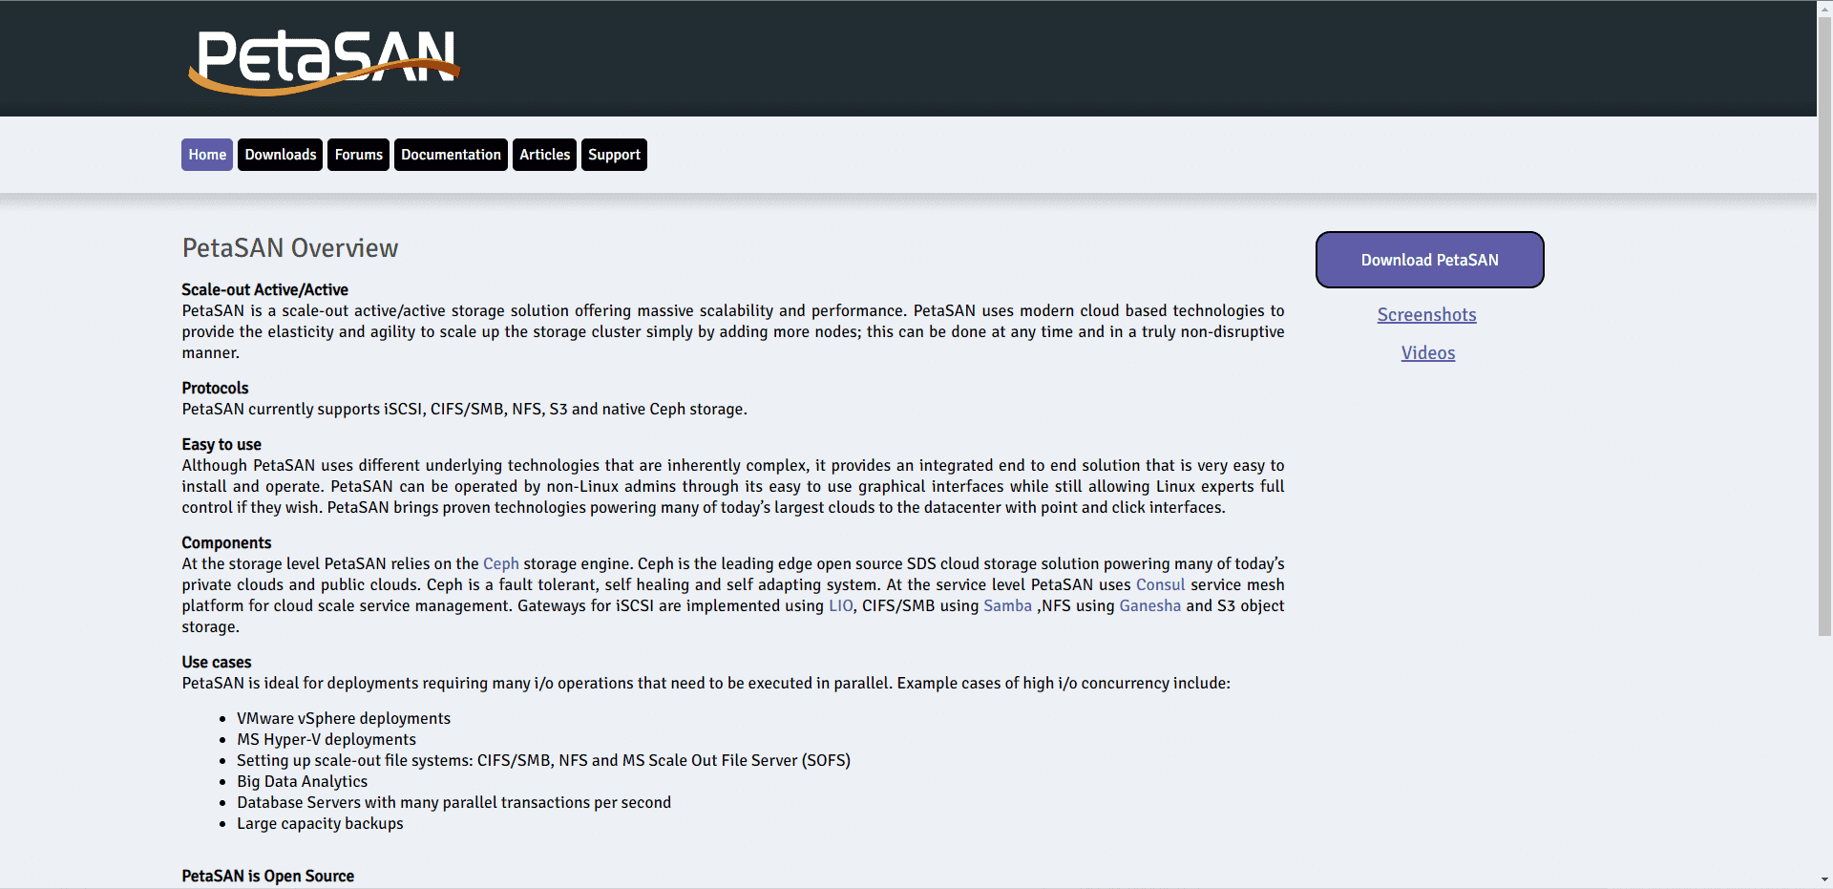
Task: Click the MS Hyper-V deployments bullet
Action: point(327,739)
